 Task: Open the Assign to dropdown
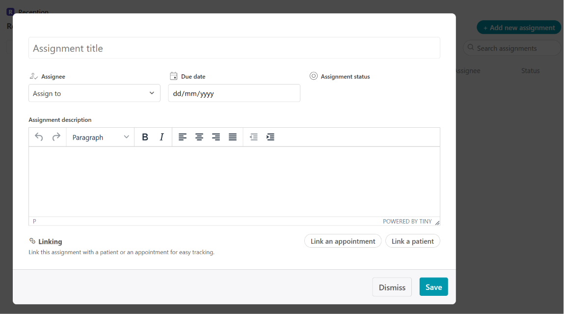tap(94, 93)
